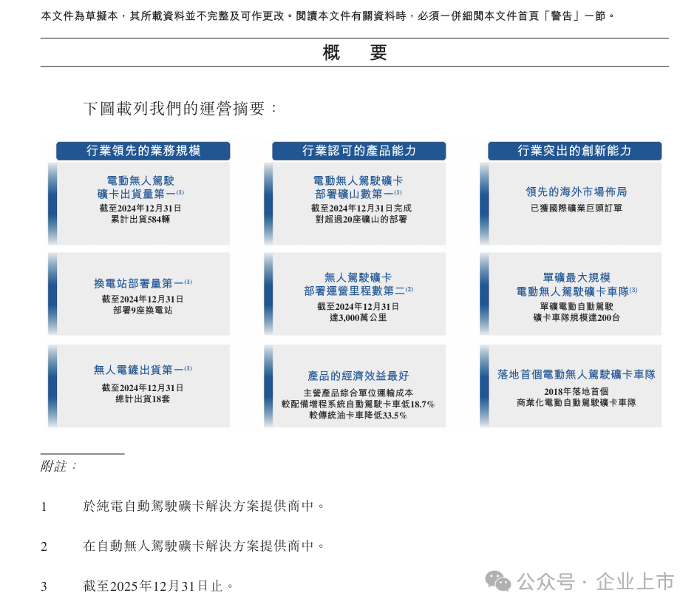Viewport: 697px width, 610px height.
Task: Click the text 主營產品綜合單位運輸成本
Action: [358, 393]
